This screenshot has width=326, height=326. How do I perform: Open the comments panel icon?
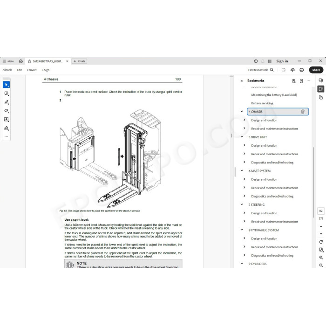(x=320, y=81)
